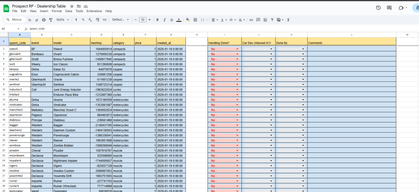Viewport: 419px width, 192px height.
Task: Star the document title
Action: (72, 6)
